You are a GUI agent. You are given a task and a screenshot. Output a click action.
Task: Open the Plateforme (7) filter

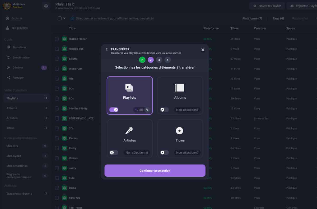pyautogui.click(x=252, y=19)
